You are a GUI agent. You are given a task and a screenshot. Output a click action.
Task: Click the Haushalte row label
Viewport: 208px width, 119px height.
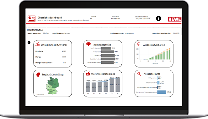[x=39, y=51]
